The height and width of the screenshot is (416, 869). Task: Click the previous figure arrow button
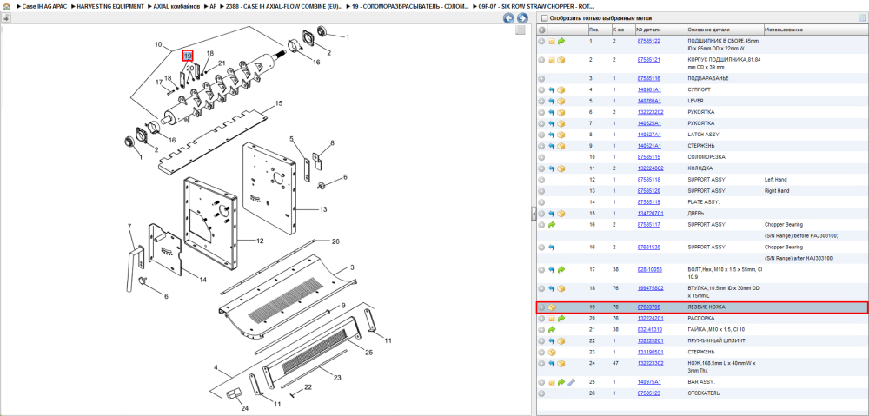tap(508, 18)
